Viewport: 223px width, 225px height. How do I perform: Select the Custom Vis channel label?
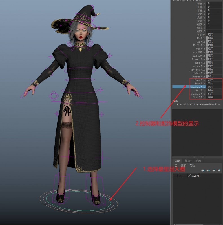point(198,76)
